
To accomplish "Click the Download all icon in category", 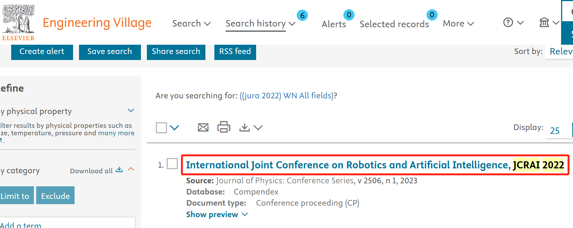I will (119, 170).
